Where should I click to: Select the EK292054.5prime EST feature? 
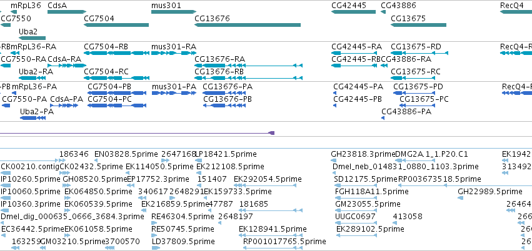pos(265,185)
